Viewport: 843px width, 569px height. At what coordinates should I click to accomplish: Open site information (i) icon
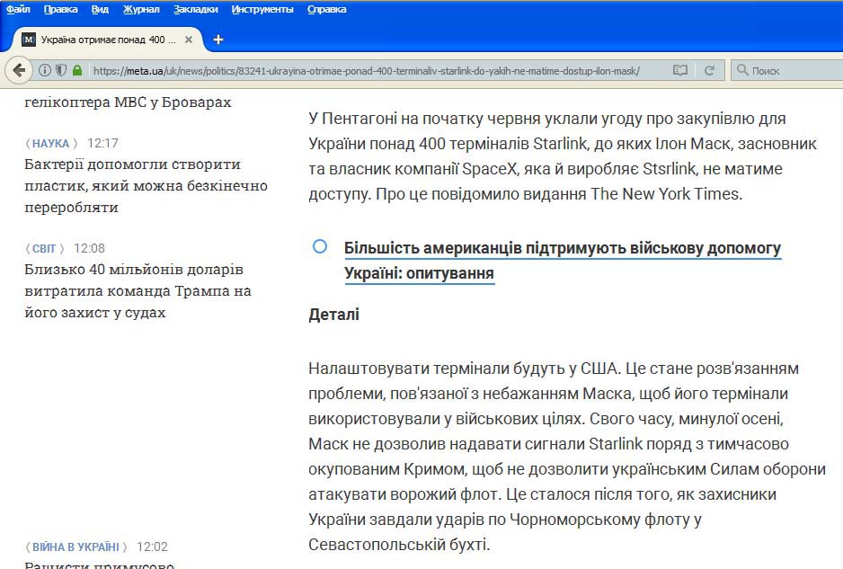click(x=45, y=70)
